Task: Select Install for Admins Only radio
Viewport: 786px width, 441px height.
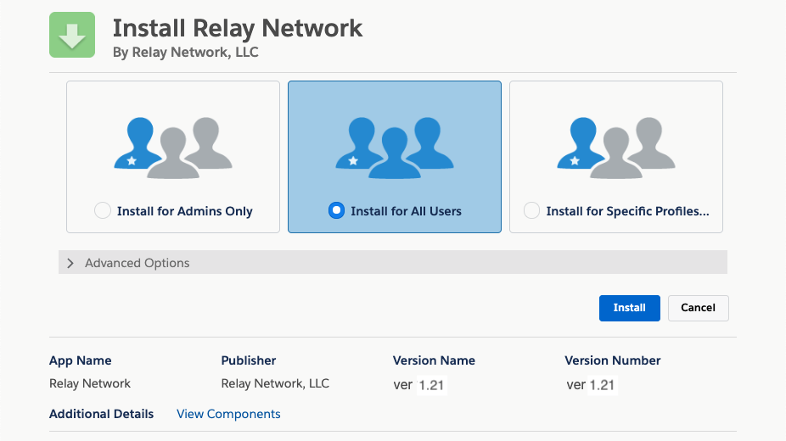Action: tap(102, 210)
